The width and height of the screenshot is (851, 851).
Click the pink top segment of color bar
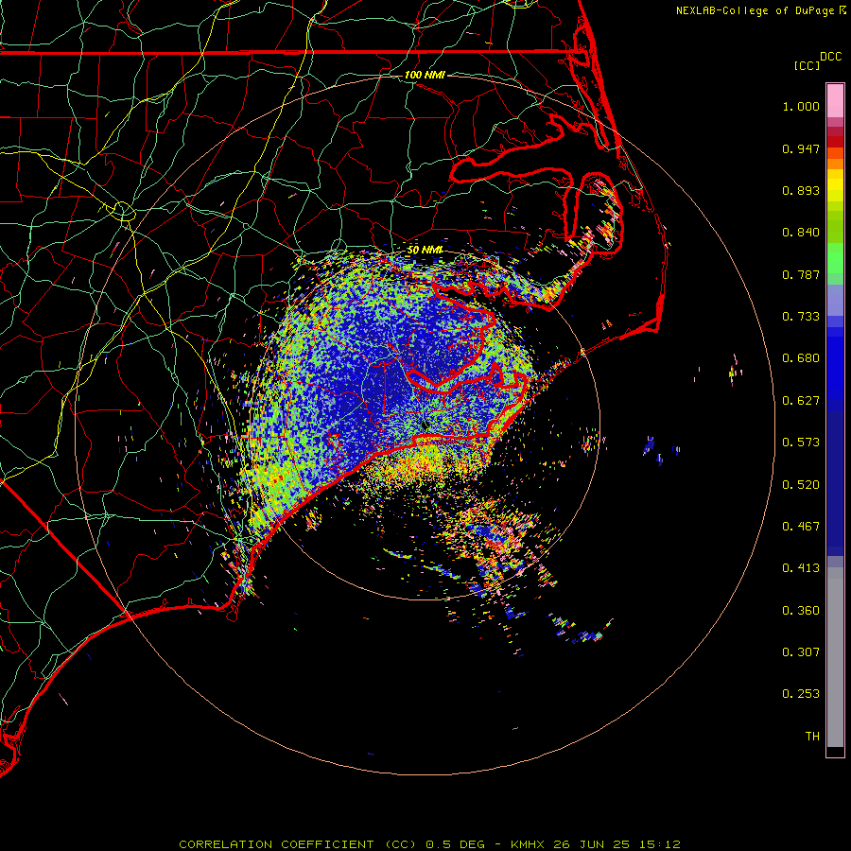835,100
